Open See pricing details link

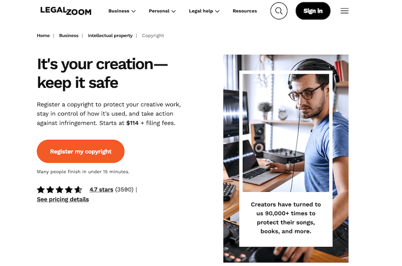click(63, 199)
